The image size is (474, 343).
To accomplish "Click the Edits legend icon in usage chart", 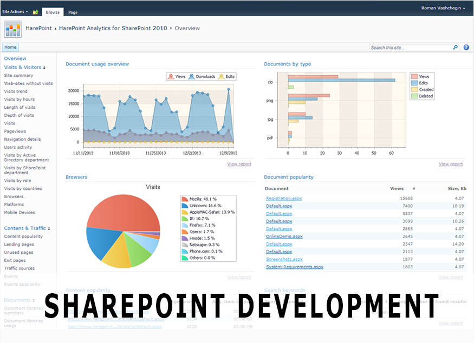I will 220,77.
